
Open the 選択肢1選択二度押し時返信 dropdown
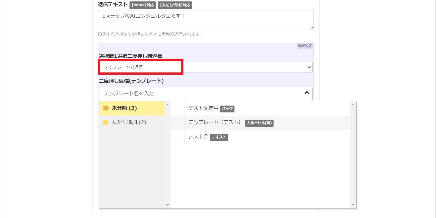click(x=206, y=67)
